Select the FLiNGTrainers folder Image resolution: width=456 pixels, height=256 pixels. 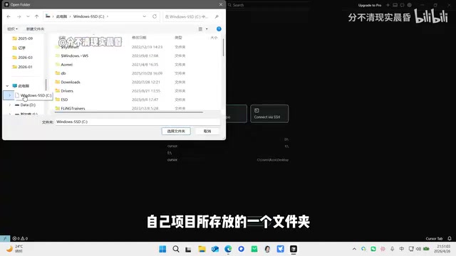pos(70,108)
